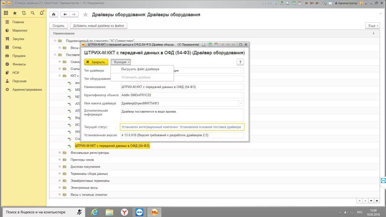Open the Склад section
The image size is (386, 217).
(x=17, y=47)
